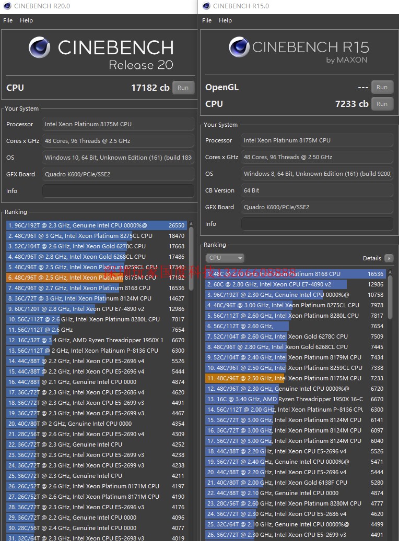Select R20 rank 31 Xeon E5-2698 v3

point(97,537)
